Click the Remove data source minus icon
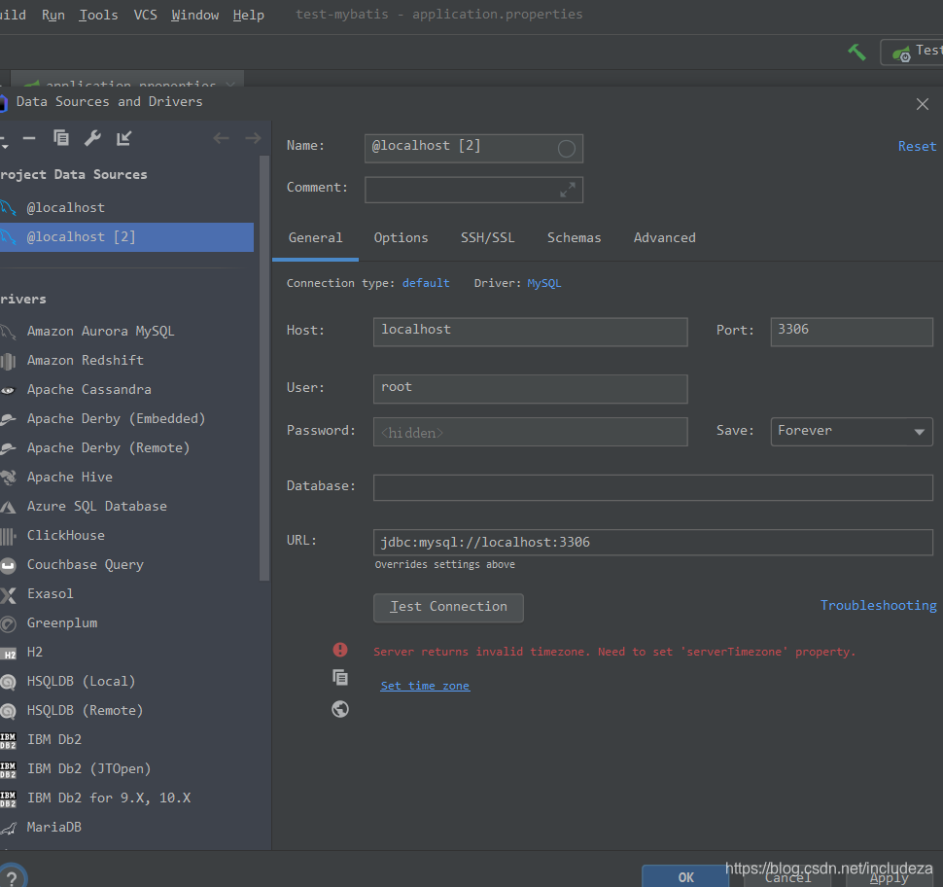Viewport: 943px width, 887px height. (x=29, y=138)
